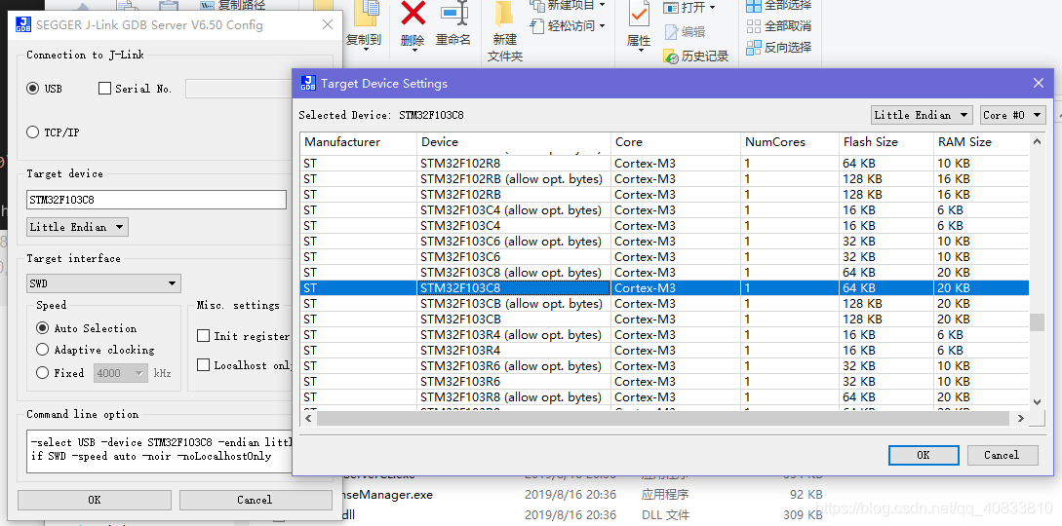Select Auto Selection speed option
This screenshot has height=526, width=1062.
43,328
